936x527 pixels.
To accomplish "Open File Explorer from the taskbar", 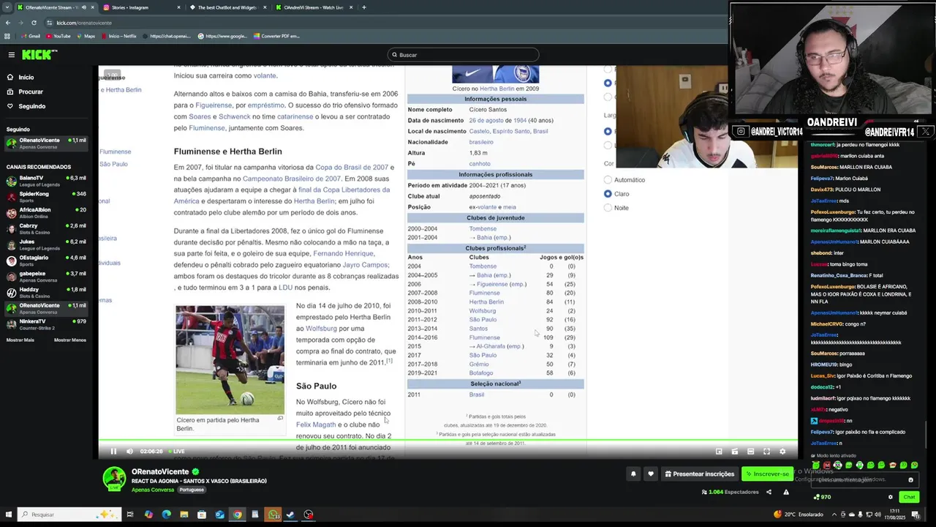I will coord(184,515).
